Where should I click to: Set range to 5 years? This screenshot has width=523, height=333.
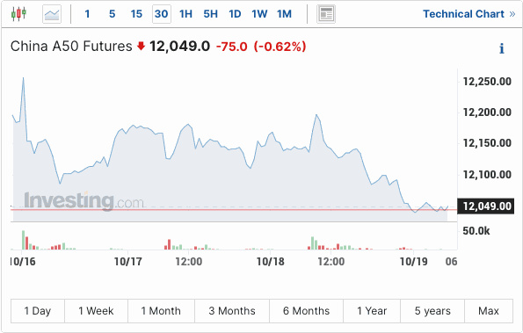coord(432,311)
